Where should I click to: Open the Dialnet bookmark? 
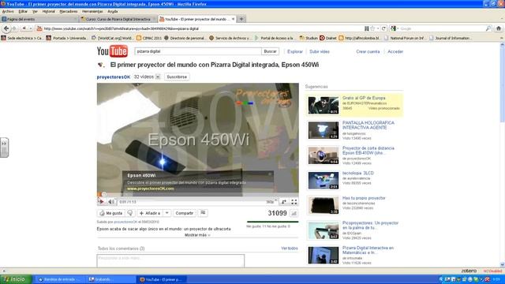[x=328, y=38]
